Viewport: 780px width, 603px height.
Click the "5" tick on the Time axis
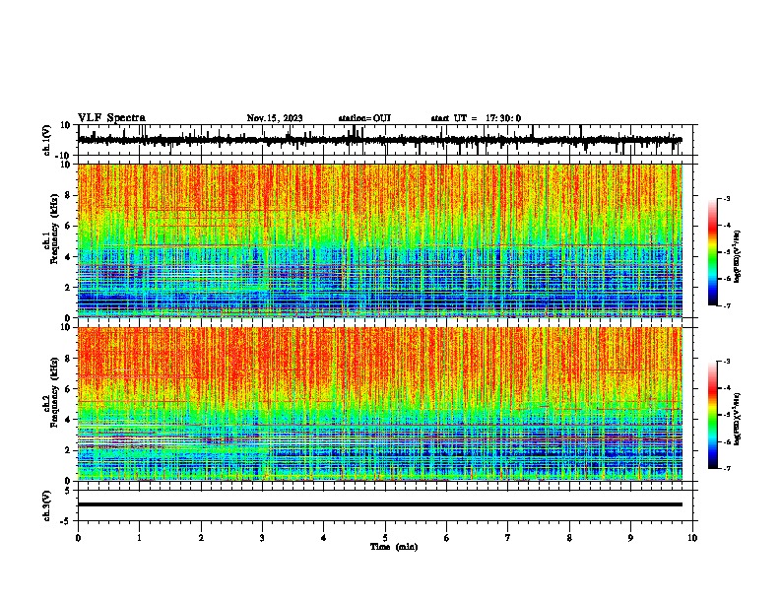pos(385,538)
